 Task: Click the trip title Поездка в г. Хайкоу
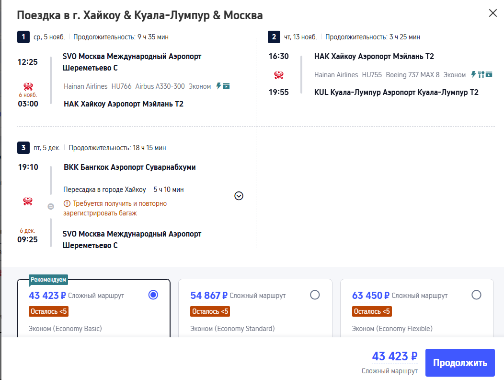click(x=140, y=15)
